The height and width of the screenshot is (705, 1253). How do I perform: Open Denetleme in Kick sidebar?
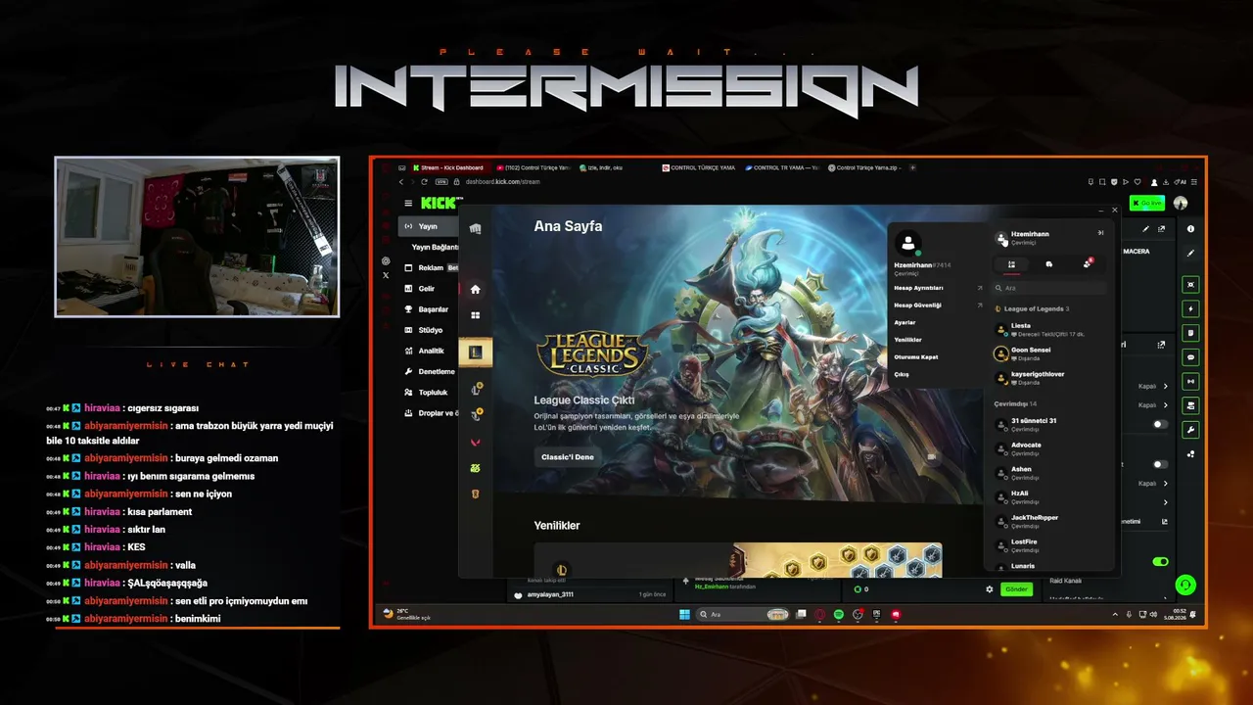coord(430,372)
